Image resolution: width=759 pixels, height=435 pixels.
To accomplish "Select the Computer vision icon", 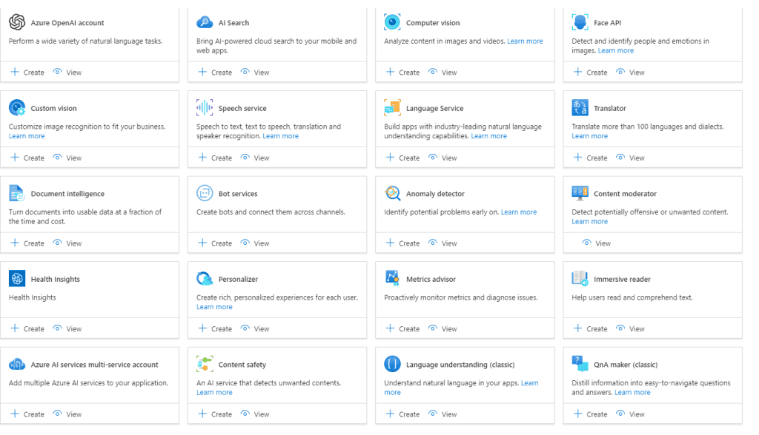I will pyautogui.click(x=392, y=23).
